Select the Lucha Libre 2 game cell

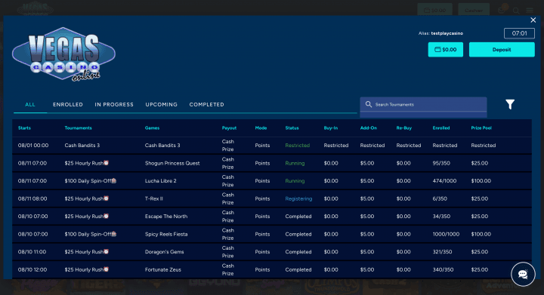pyautogui.click(x=161, y=181)
